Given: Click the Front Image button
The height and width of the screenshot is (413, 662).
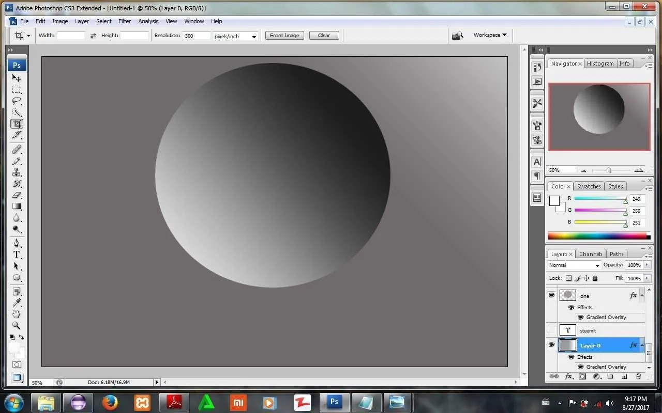Looking at the screenshot, I should coord(284,36).
